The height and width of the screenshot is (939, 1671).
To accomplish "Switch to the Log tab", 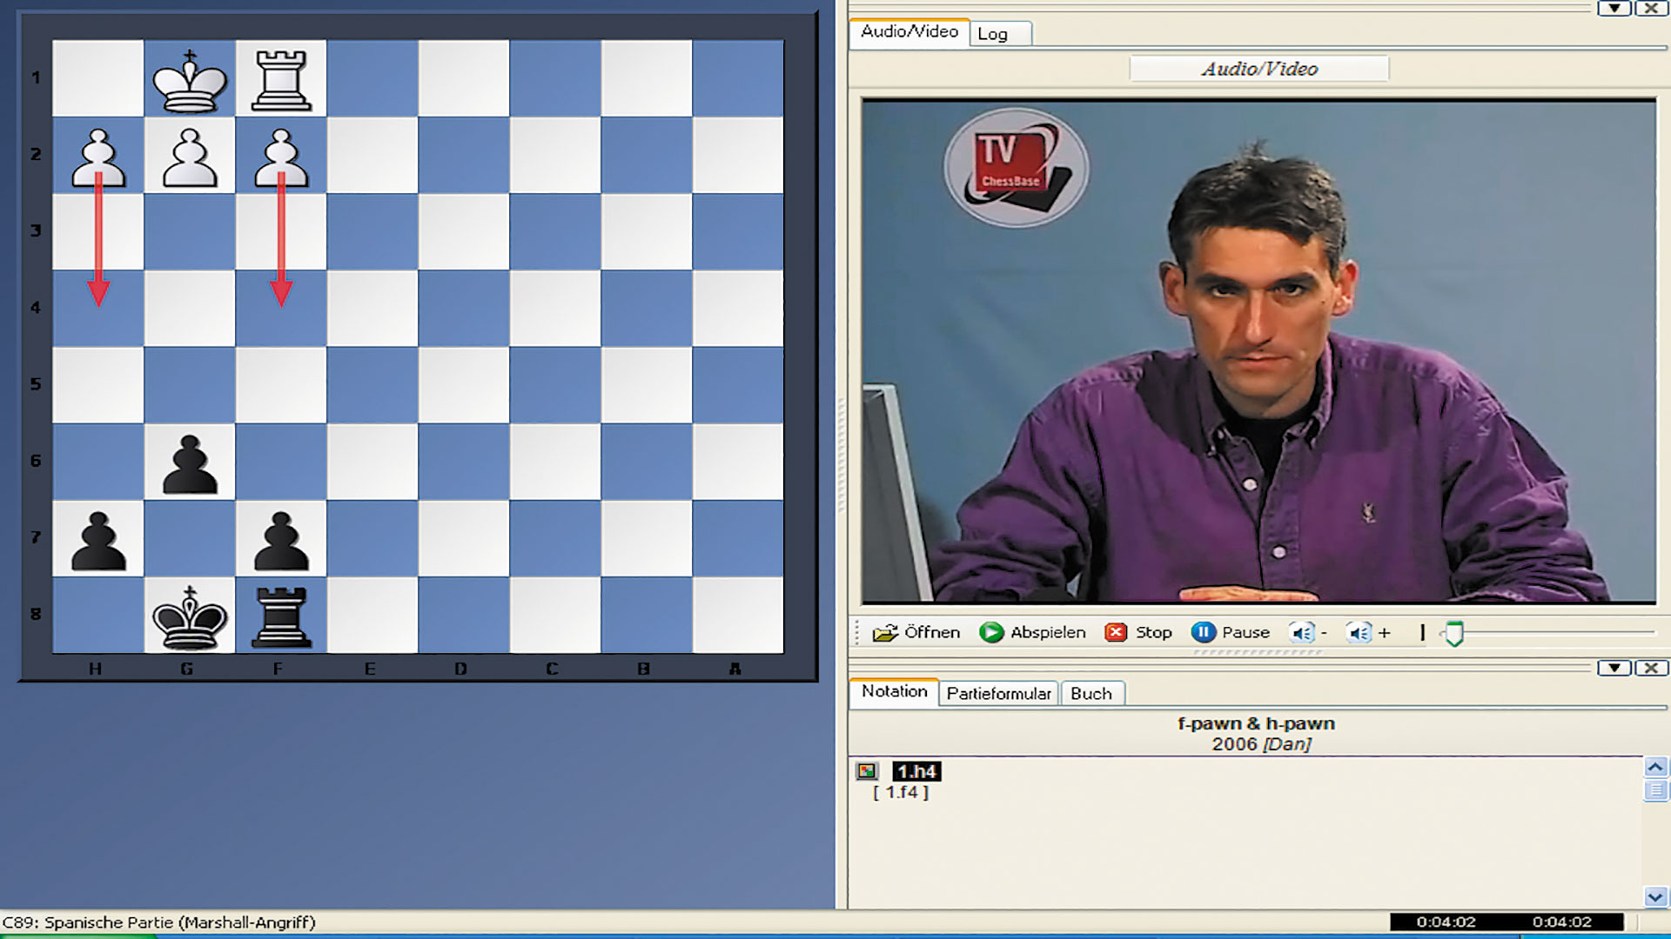I will tap(990, 32).
